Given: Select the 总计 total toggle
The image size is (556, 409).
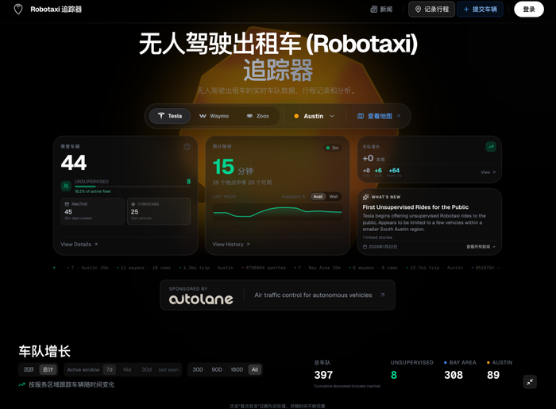Looking at the screenshot, I should (48, 369).
